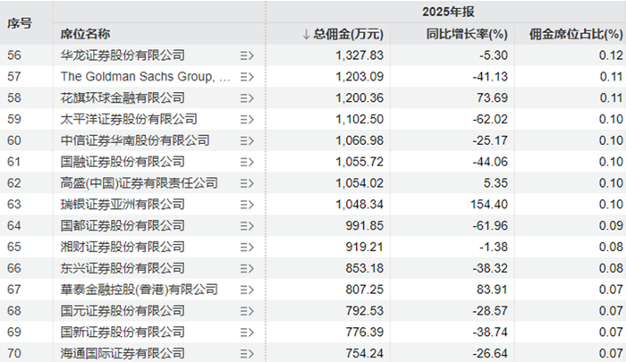This screenshot has width=626, height=362.
Task: Click detail icon beside 瑞银证券亚洲有限公司
Action: (248, 204)
